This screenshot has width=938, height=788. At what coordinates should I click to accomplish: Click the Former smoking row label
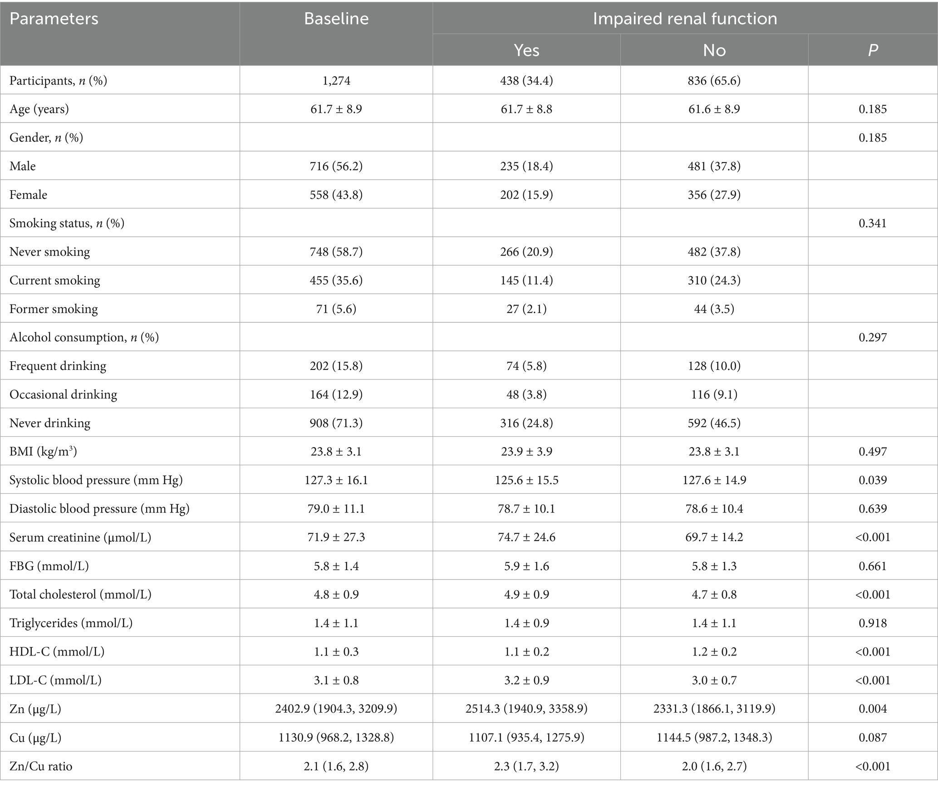[54, 309]
